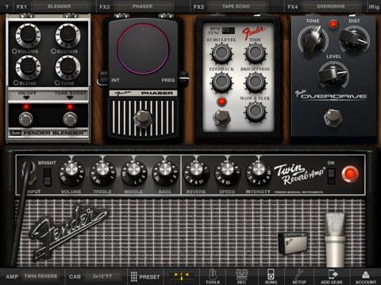Click the FX1 slot label
This screenshot has width=381, height=285.
(x=21, y=6)
